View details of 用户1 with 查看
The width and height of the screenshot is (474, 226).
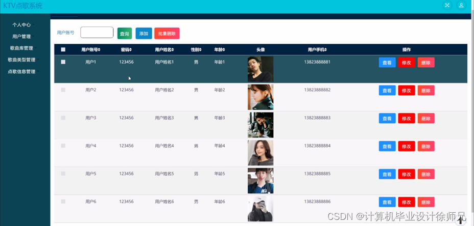[x=387, y=63]
